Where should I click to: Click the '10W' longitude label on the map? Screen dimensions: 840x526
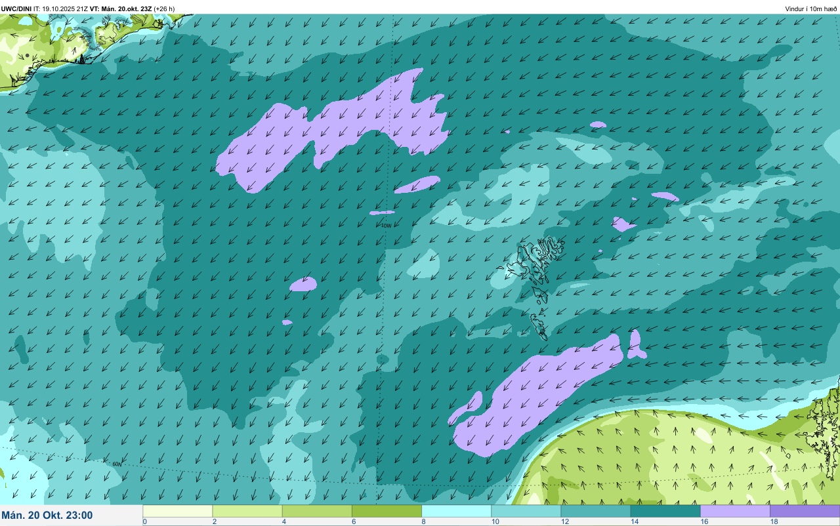386,226
